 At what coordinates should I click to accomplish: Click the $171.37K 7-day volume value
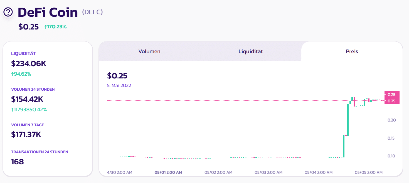point(26,135)
